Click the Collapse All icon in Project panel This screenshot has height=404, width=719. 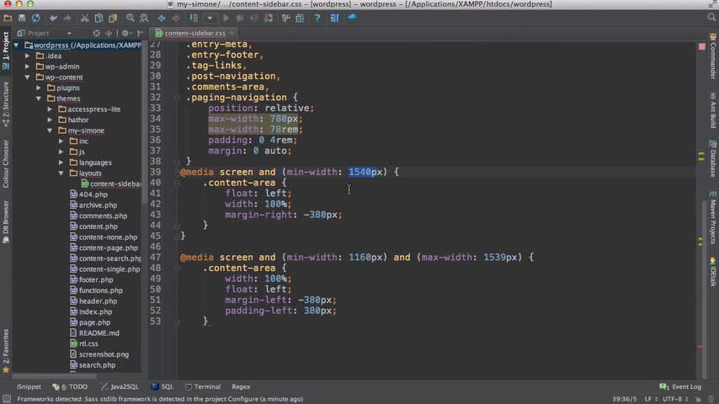[109, 33]
